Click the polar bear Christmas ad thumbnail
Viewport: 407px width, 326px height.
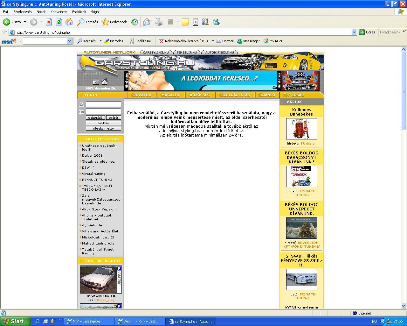pos(301,228)
